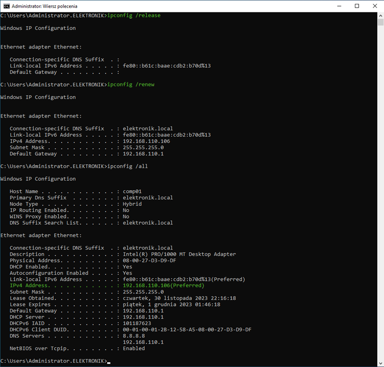The height and width of the screenshot is (367, 384).
Task: Click the Physical Address value 08-00-27-D3-D9-DF
Action: [149, 260]
